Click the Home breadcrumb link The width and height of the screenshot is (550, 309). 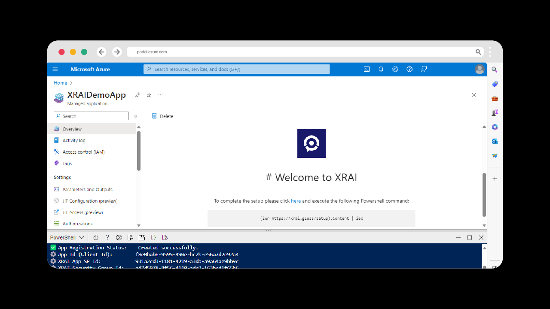point(61,83)
